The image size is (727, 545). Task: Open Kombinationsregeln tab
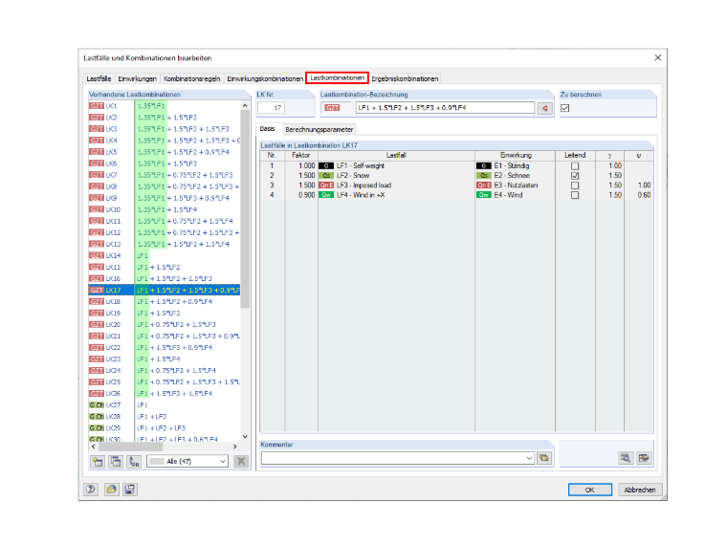191,78
